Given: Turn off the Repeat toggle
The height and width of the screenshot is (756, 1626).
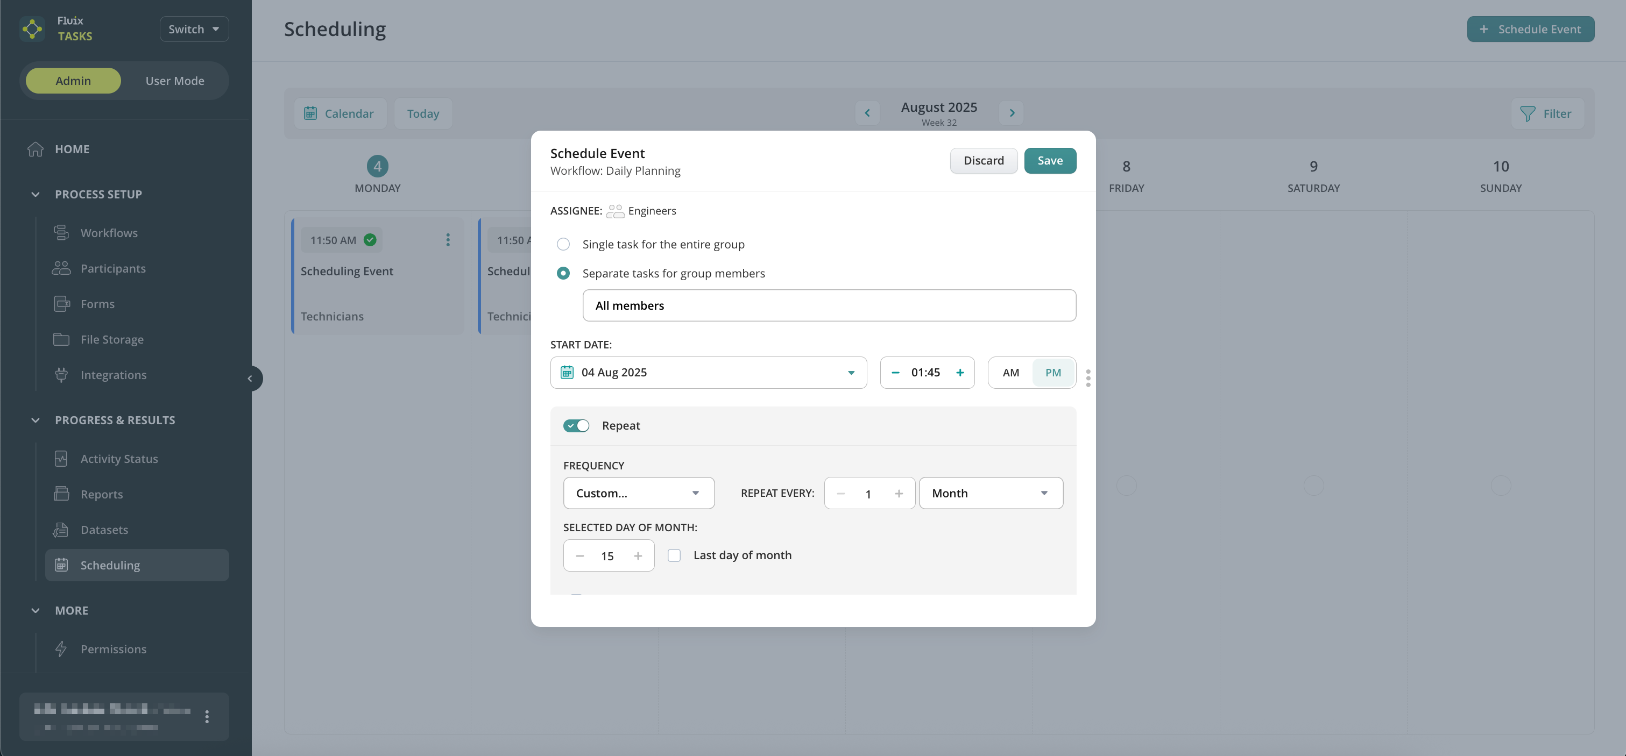Looking at the screenshot, I should pos(576,425).
